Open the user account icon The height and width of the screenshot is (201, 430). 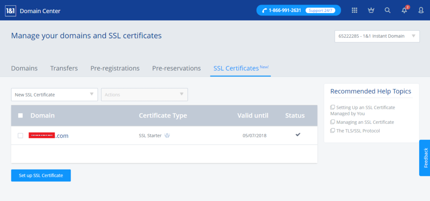[x=421, y=10]
